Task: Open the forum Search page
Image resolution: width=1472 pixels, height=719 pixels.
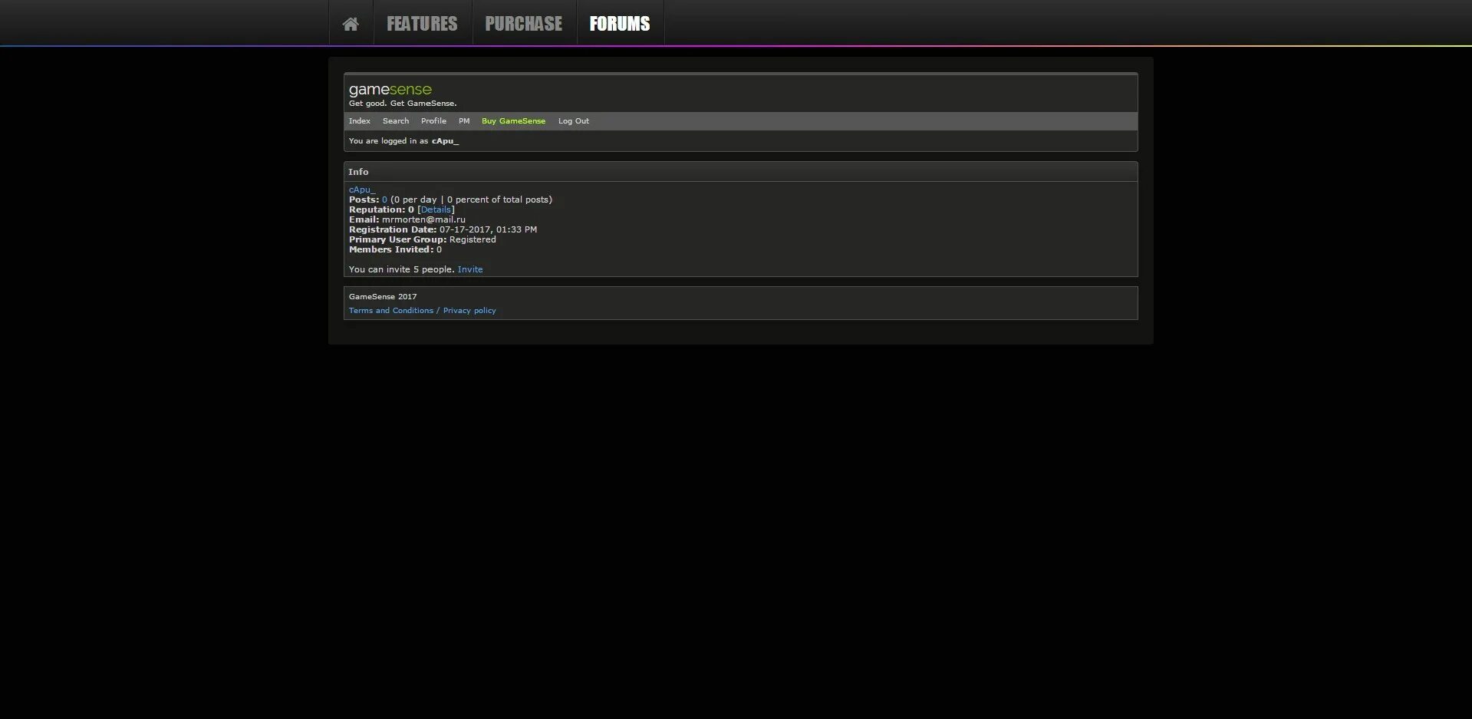Action: 396,121
